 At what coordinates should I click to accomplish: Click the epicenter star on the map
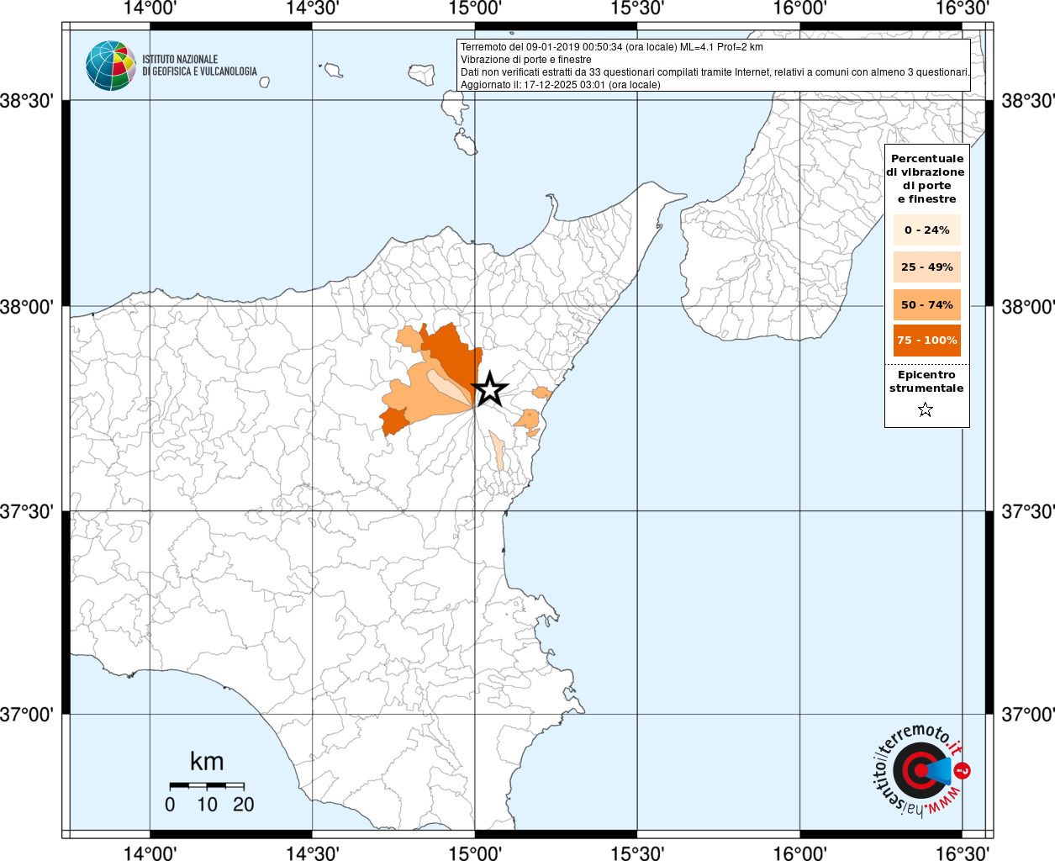coord(489,389)
